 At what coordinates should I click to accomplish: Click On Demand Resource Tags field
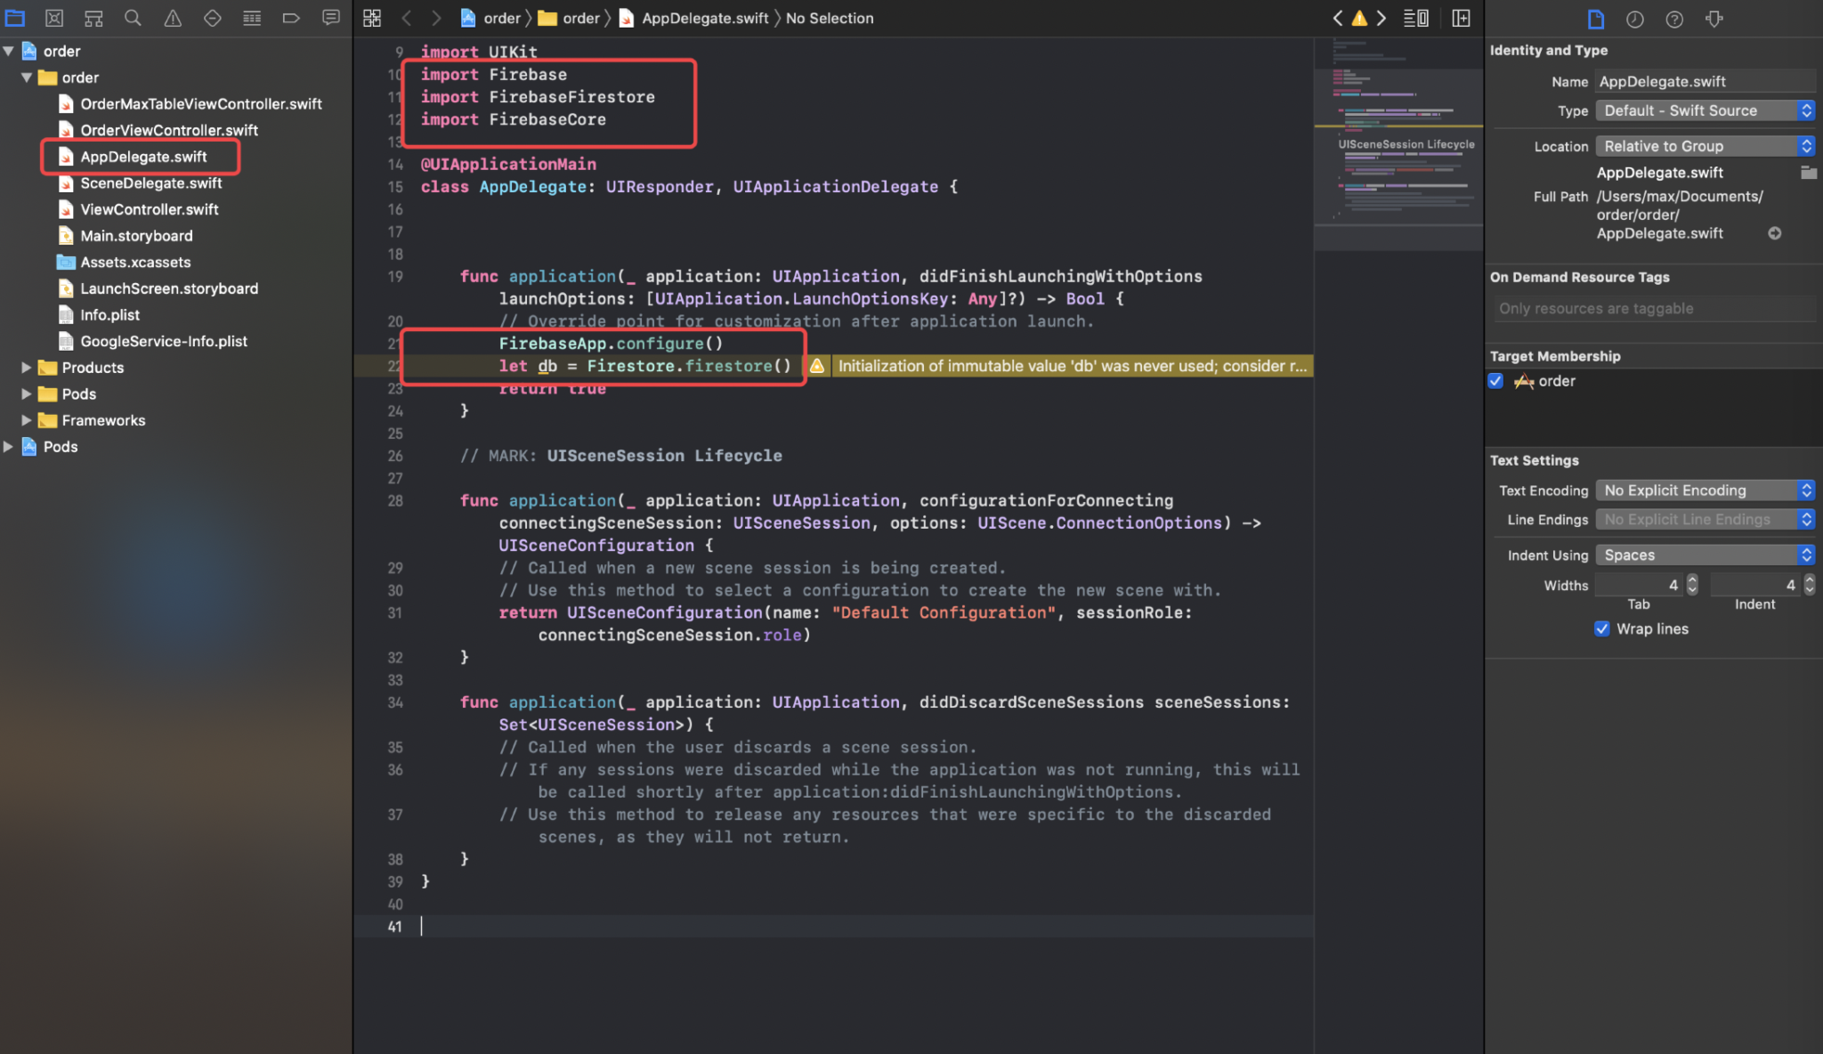(x=1655, y=308)
